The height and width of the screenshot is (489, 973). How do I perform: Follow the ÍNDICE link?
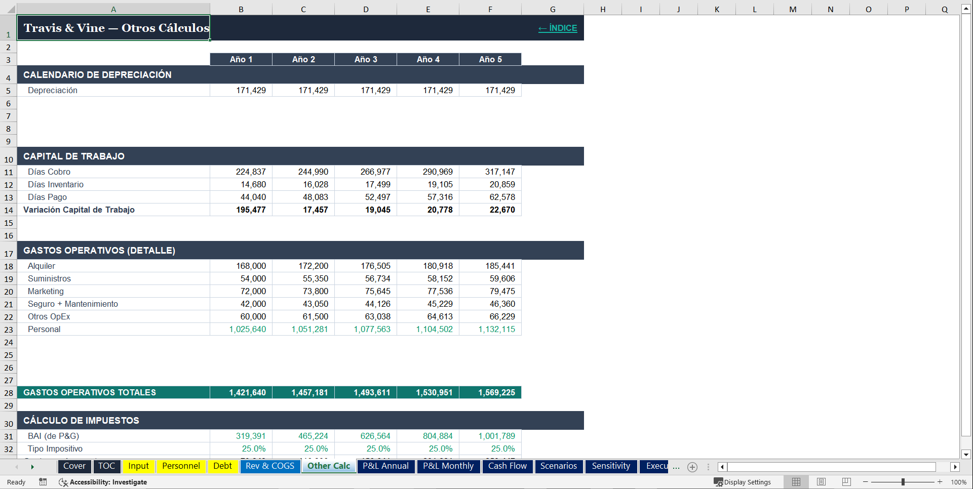coord(558,28)
